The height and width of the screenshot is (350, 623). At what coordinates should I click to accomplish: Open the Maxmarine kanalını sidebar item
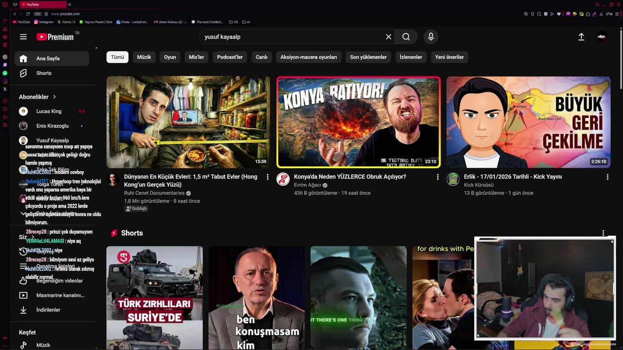click(x=52, y=295)
